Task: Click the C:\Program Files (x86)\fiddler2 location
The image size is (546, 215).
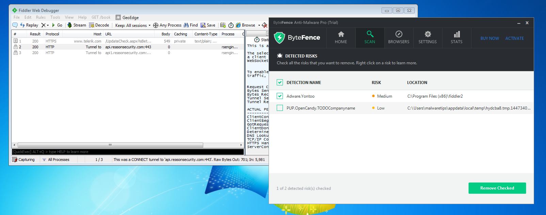Action: [435, 96]
